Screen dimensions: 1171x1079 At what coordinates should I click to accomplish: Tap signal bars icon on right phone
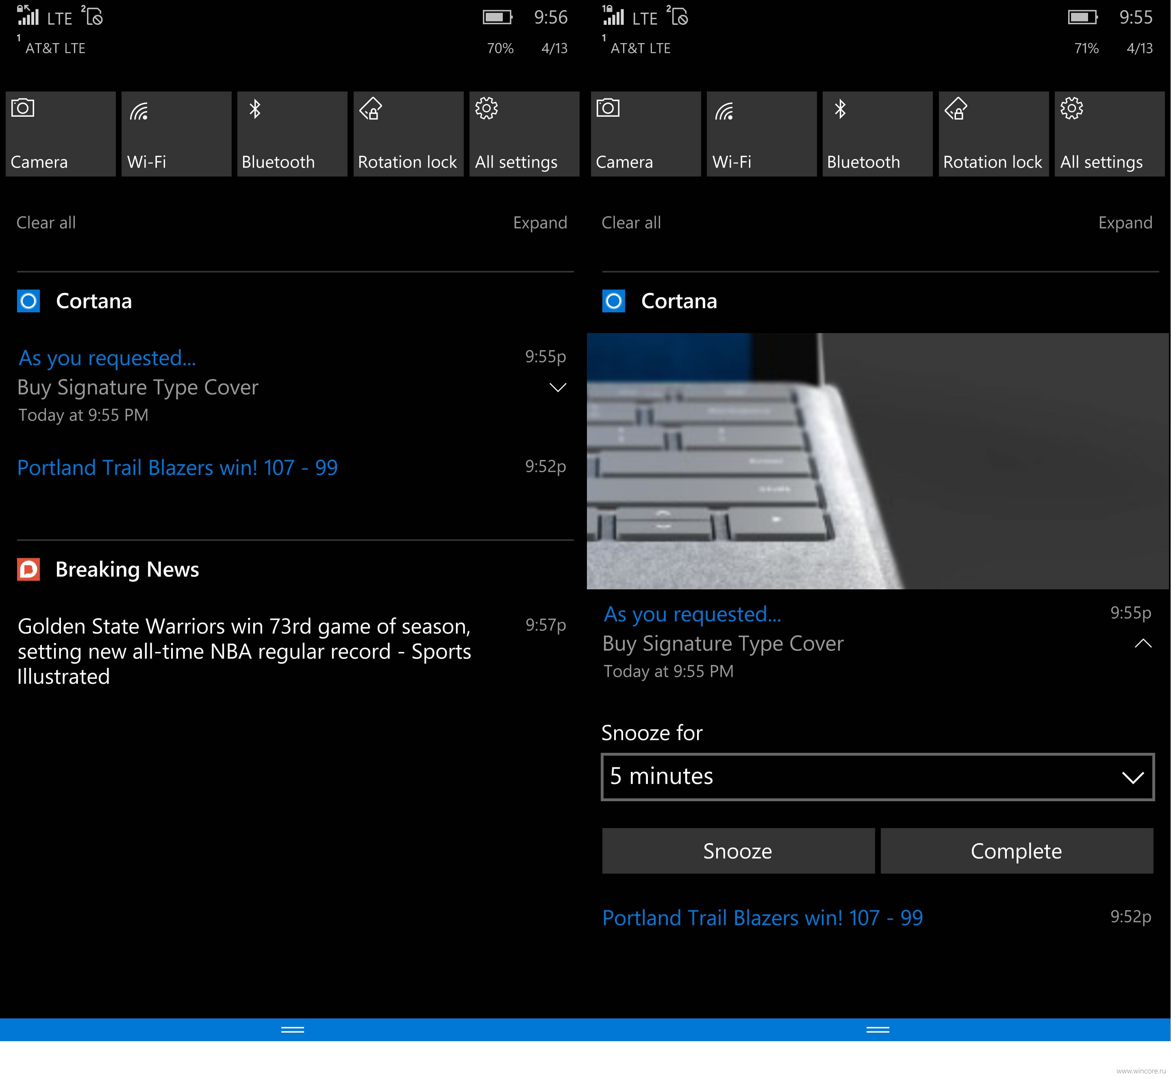(x=613, y=16)
